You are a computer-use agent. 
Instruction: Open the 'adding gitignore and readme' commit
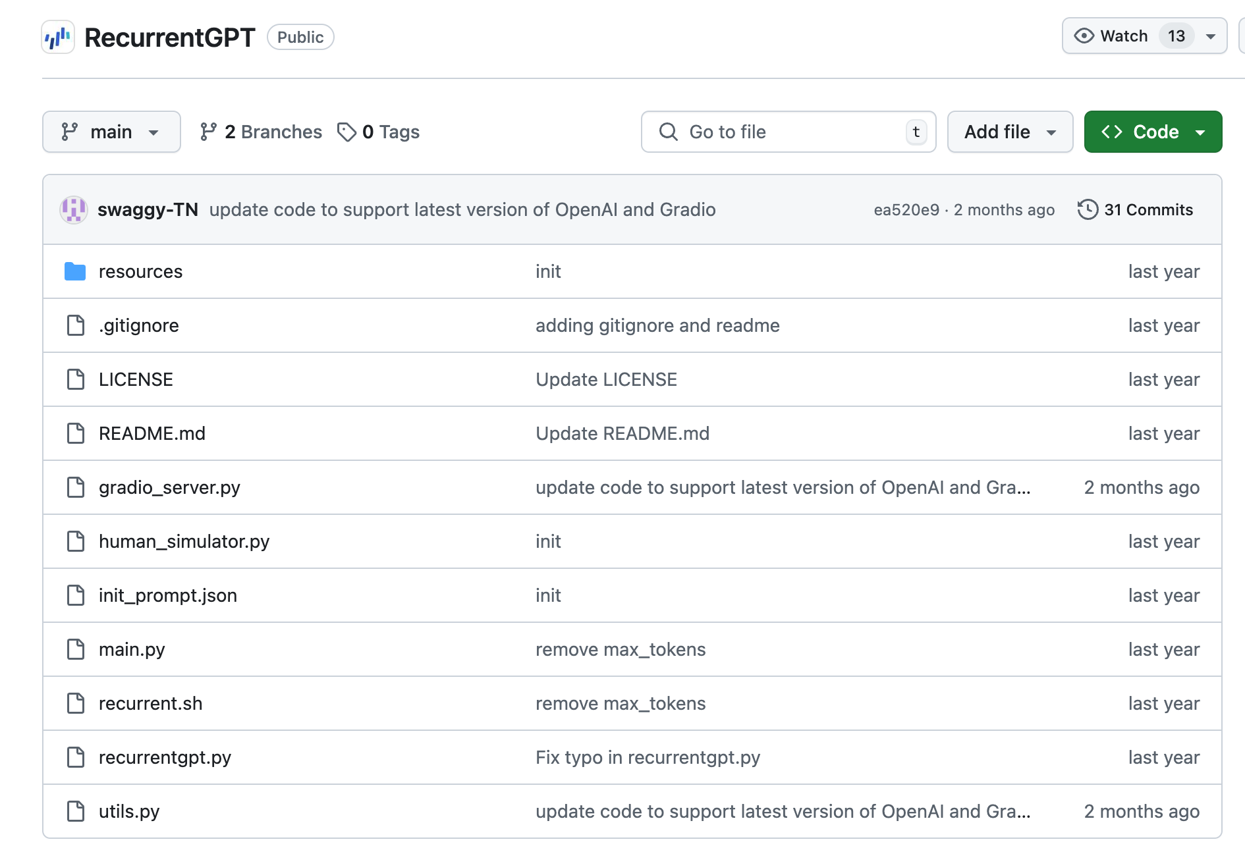(657, 325)
